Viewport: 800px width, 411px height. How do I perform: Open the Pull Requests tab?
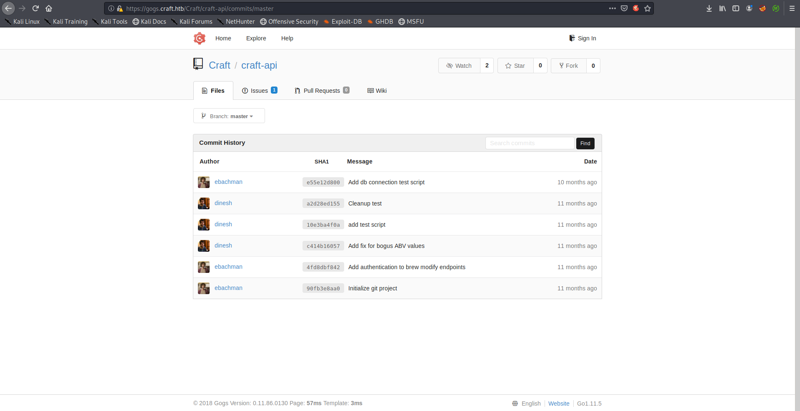tap(322, 91)
